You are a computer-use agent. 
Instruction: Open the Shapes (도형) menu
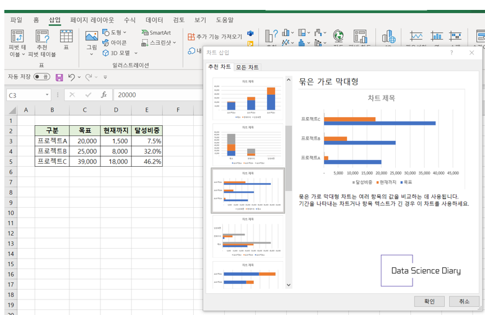tap(114, 32)
